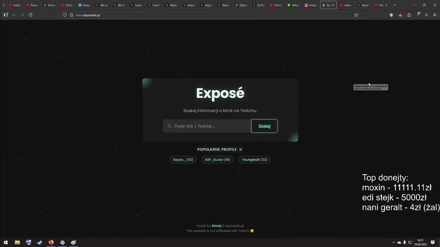440x247 pixels.
Task: Open Steam from the taskbar
Action: (x=40, y=243)
